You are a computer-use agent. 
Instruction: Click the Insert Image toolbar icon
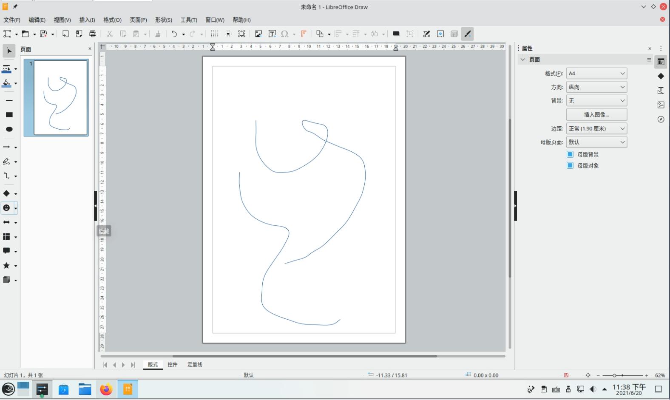click(258, 34)
